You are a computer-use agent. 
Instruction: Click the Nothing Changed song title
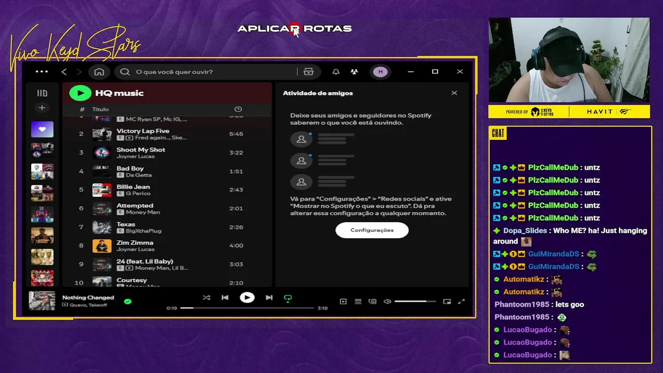(x=88, y=297)
